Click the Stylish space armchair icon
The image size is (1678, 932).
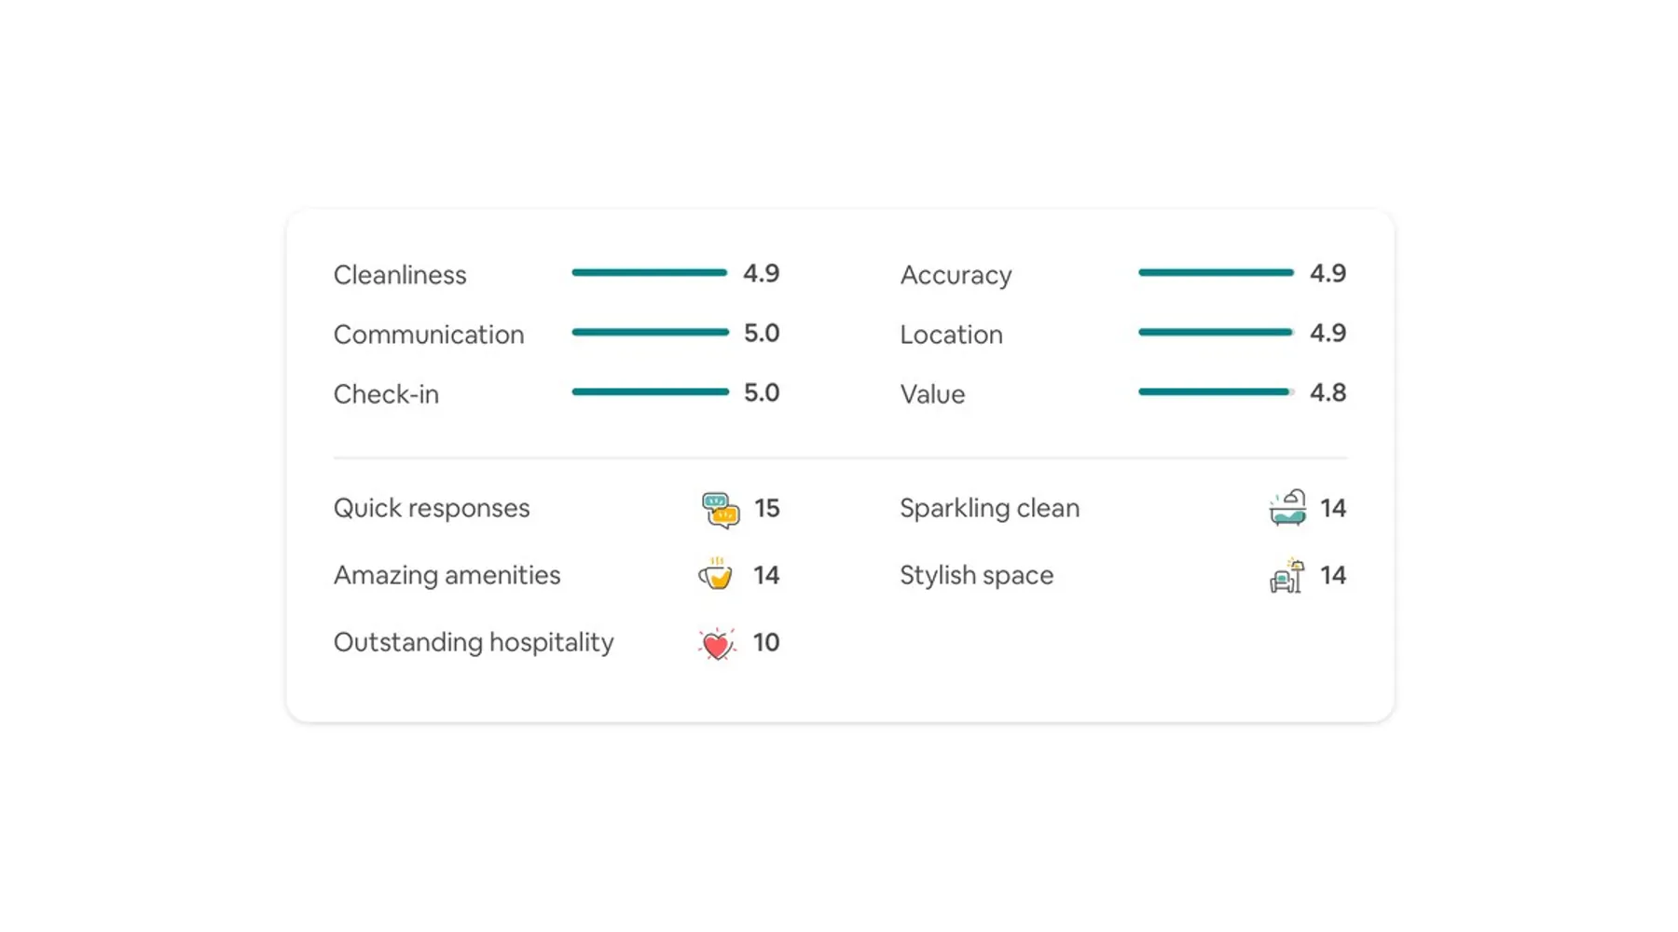(x=1286, y=576)
